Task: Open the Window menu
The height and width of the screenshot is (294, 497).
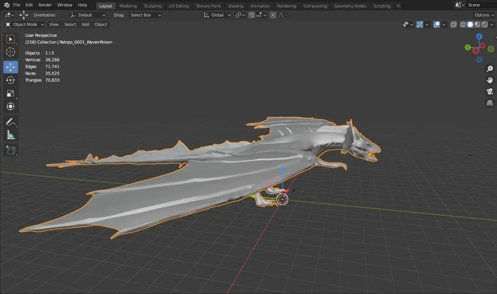Action: [x=65, y=5]
